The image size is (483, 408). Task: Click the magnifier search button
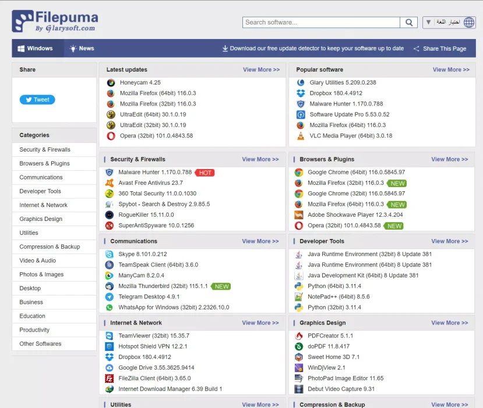409,23
